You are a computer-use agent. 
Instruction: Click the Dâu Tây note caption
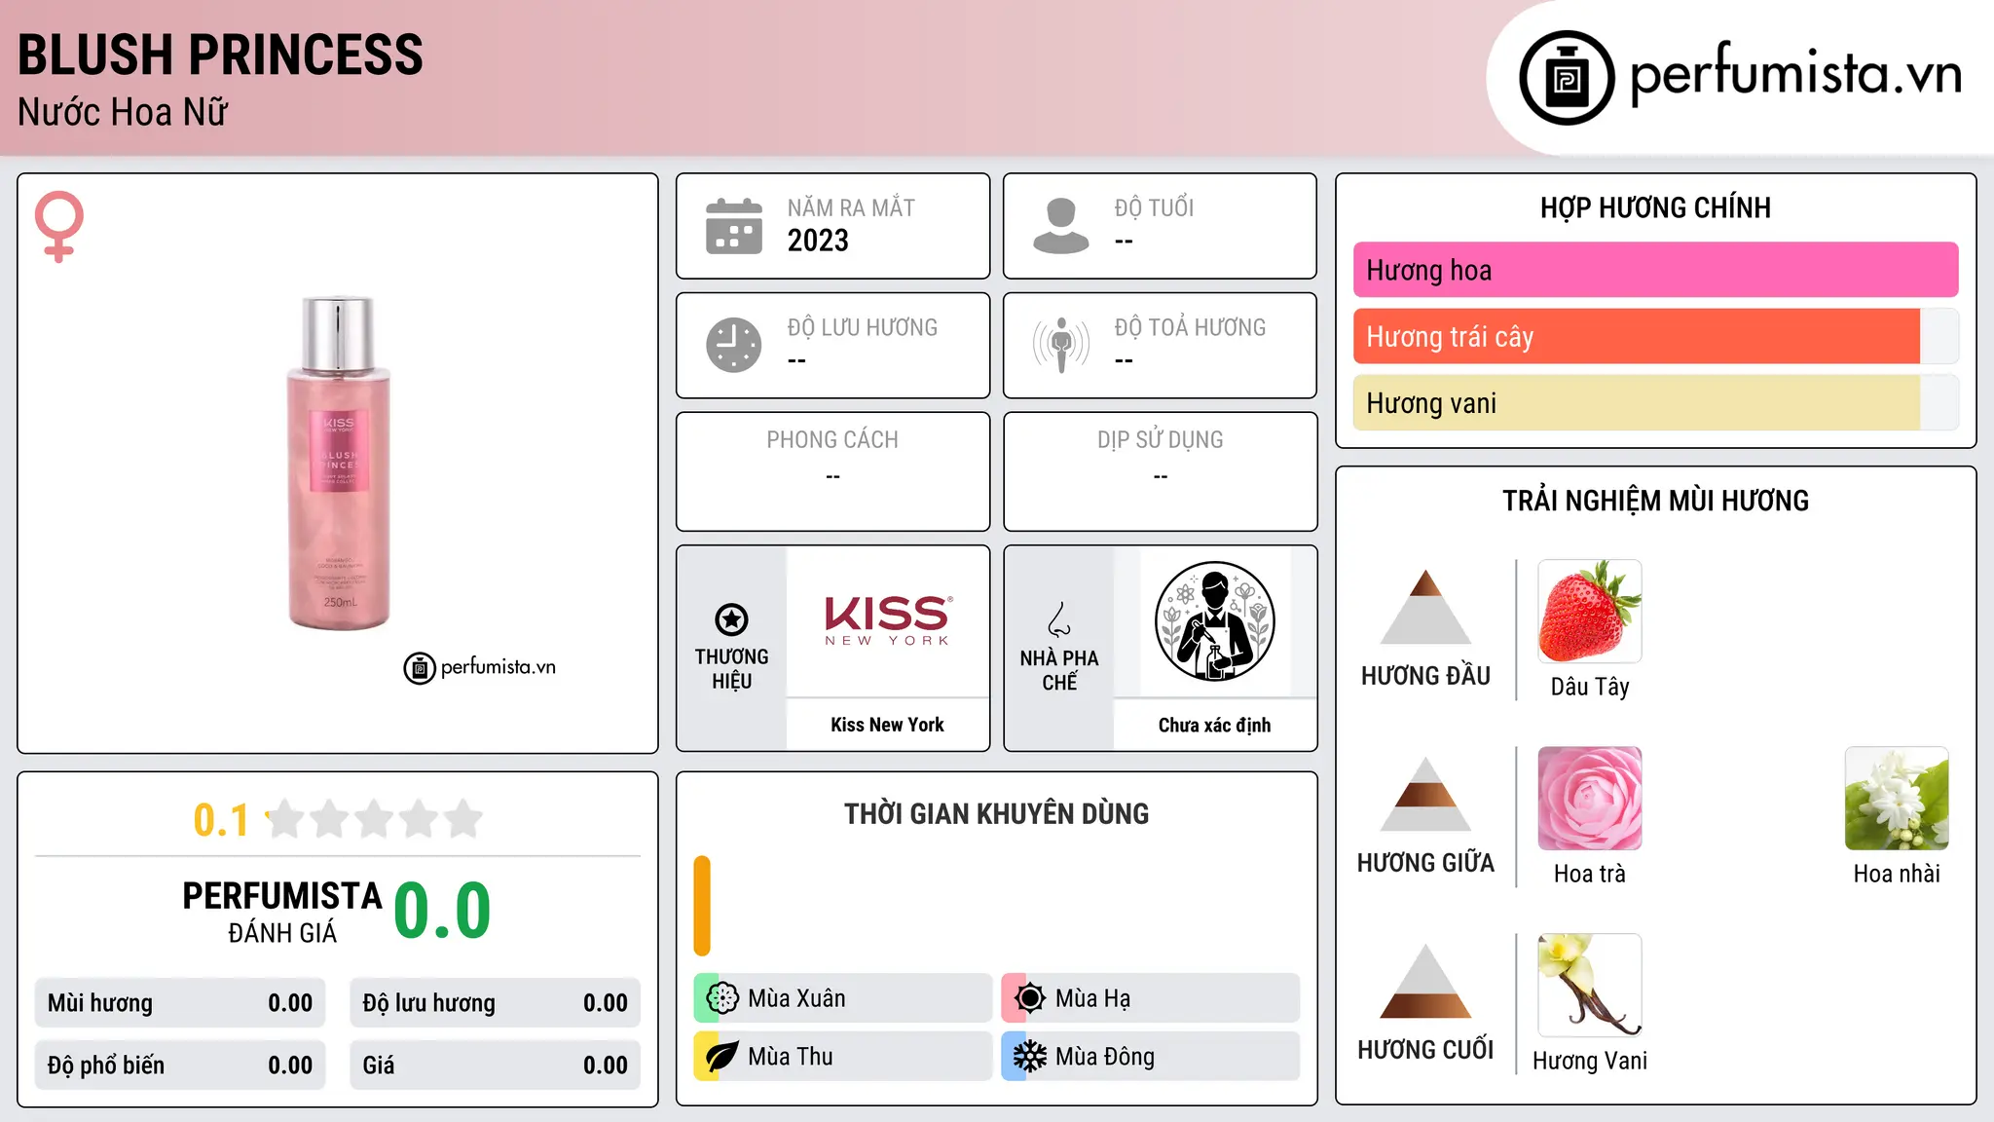point(1590,687)
